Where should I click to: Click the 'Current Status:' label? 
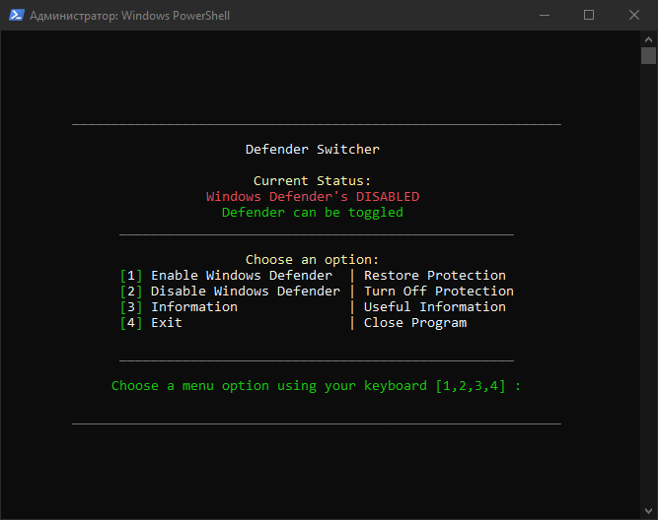[x=312, y=181]
